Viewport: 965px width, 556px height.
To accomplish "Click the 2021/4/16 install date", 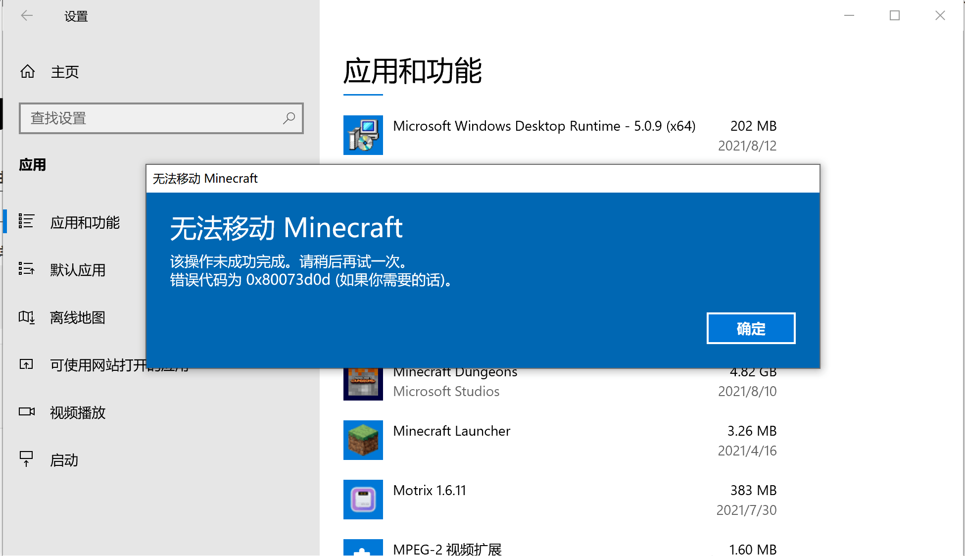I will 747,451.
